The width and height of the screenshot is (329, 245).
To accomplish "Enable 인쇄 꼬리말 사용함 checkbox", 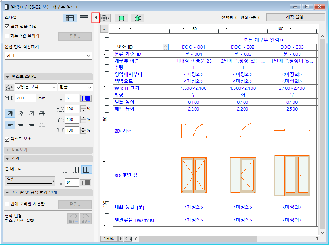I will [x=7, y=204].
